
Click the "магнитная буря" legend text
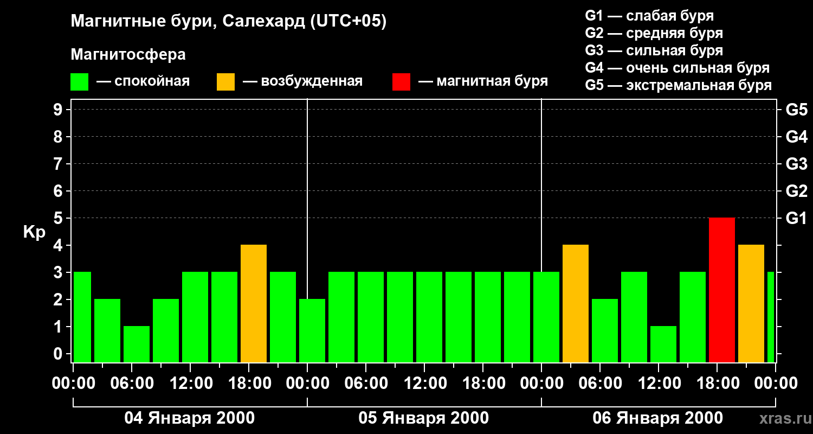tap(492, 82)
